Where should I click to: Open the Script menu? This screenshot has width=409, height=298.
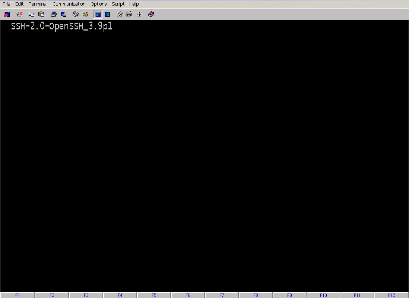(118, 4)
